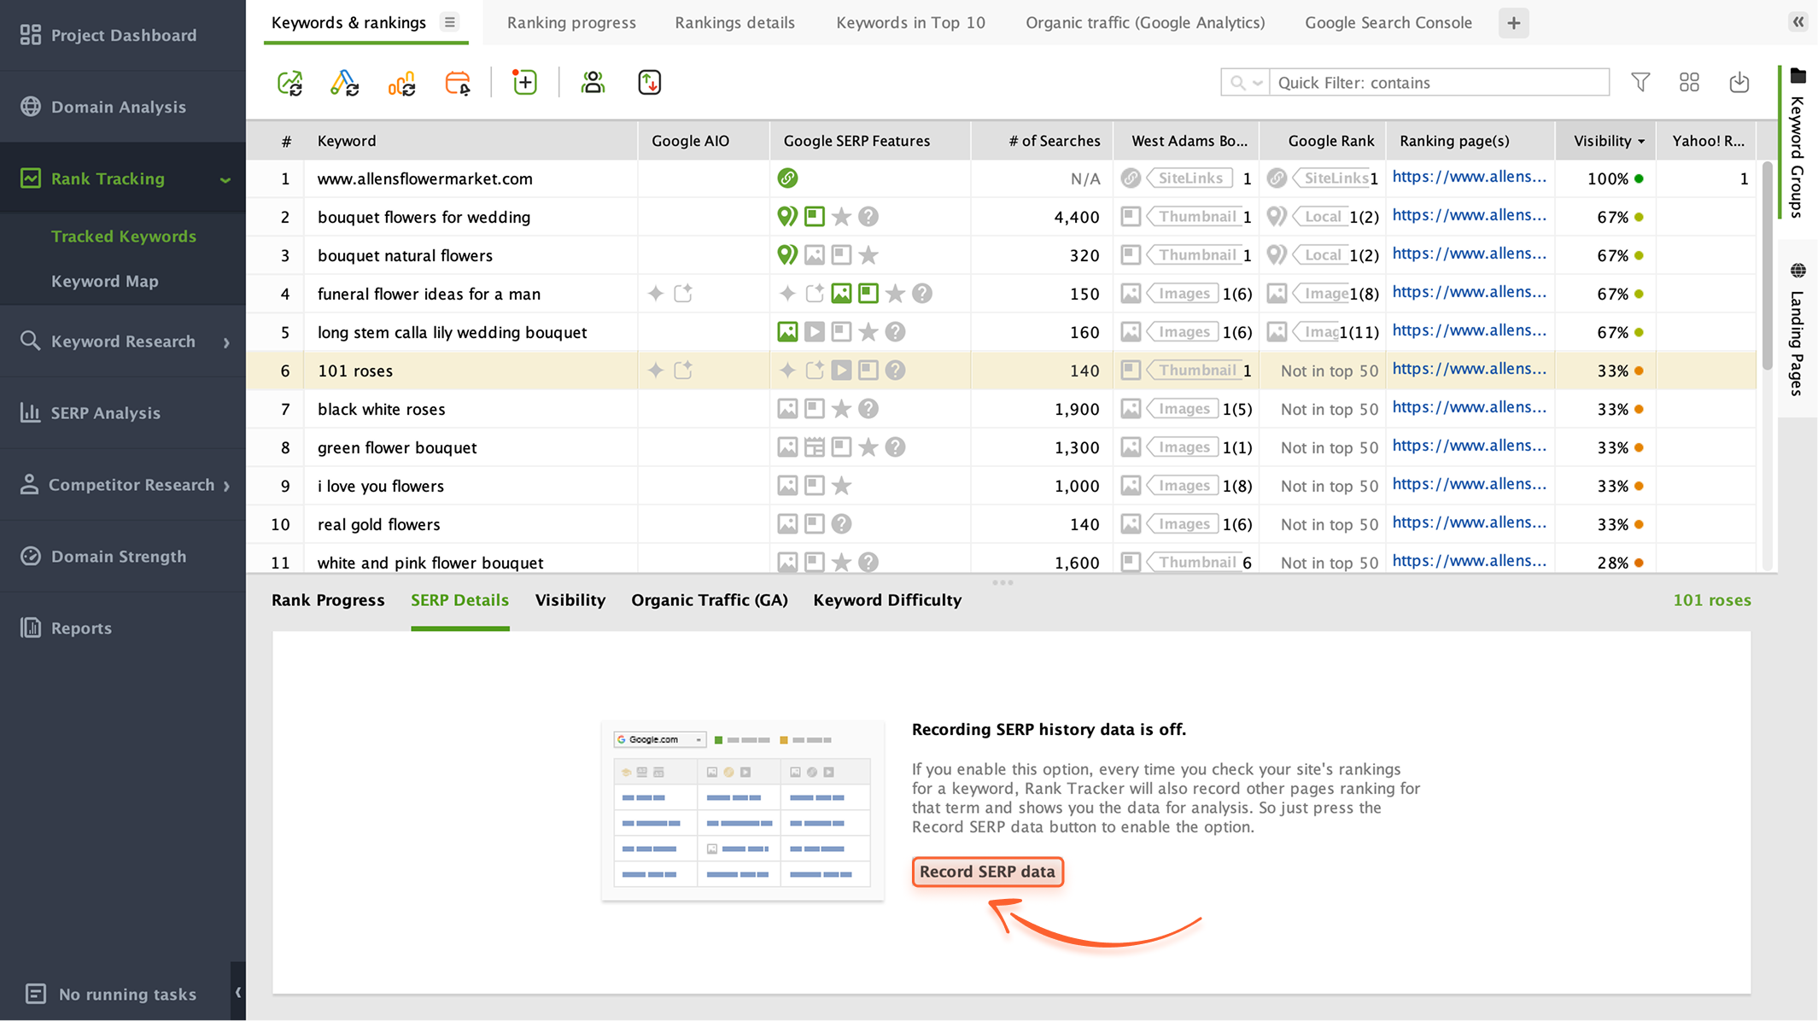Click the Keywords & rankings tab menu icon
The image size is (1818, 1021).
click(x=450, y=22)
